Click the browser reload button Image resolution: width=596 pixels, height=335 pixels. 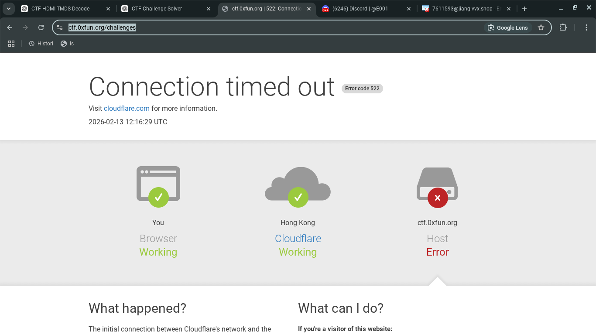tap(41, 27)
